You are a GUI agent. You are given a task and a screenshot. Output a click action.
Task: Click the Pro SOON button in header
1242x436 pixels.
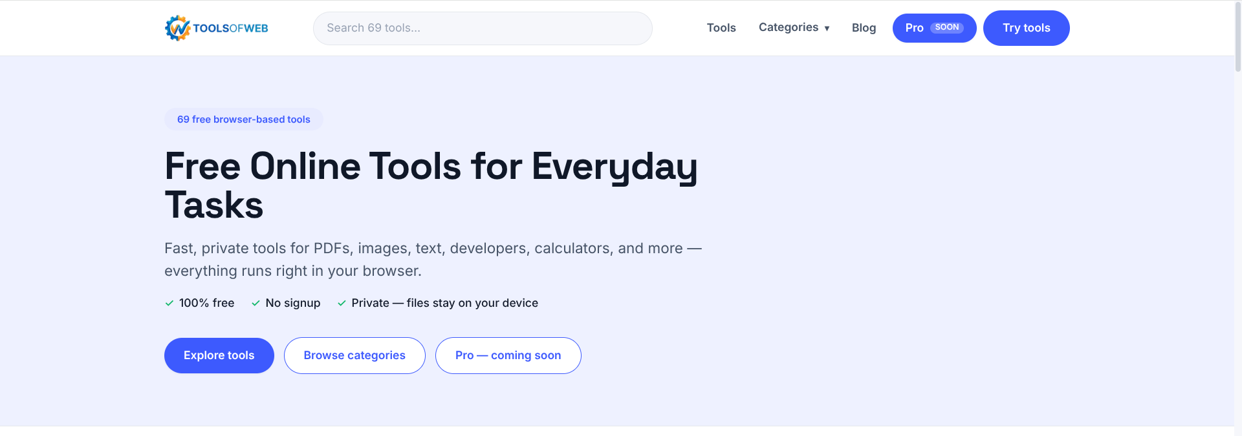[934, 28]
